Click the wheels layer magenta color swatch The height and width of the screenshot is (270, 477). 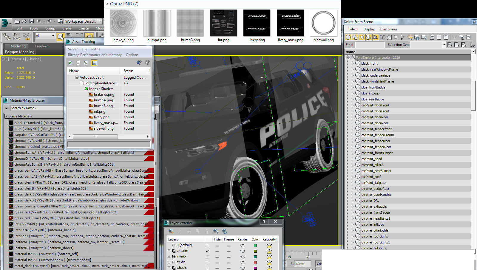255,268
